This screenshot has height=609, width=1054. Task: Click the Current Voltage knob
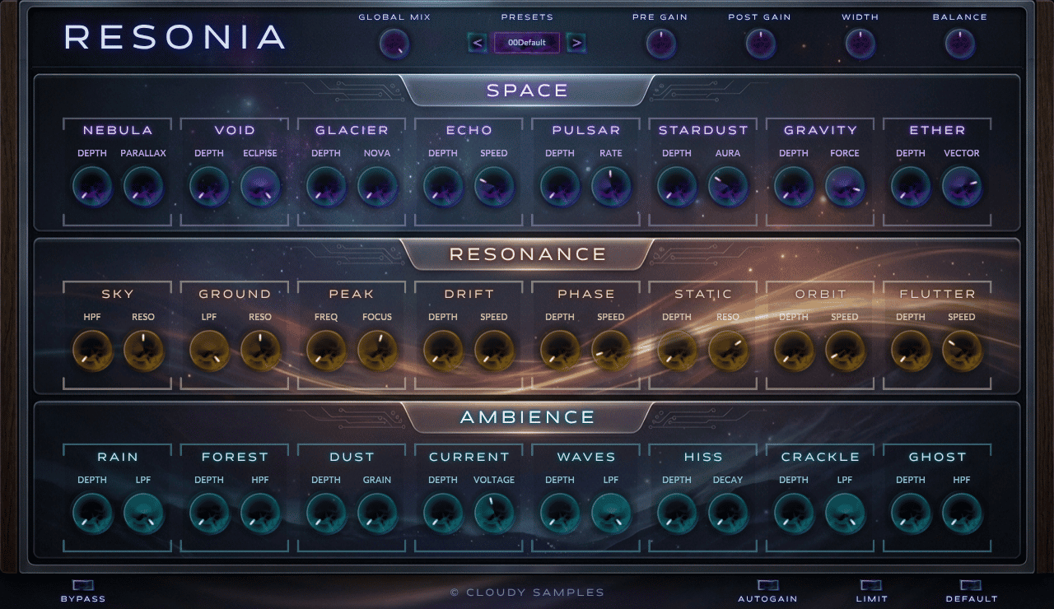point(494,514)
